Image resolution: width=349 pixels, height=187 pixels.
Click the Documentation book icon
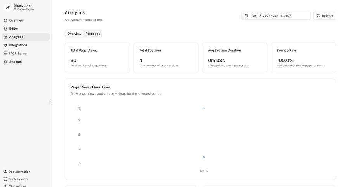click(x=5, y=172)
